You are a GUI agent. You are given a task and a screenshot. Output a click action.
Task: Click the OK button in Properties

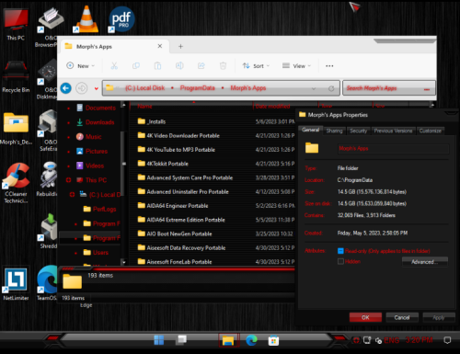point(365,317)
